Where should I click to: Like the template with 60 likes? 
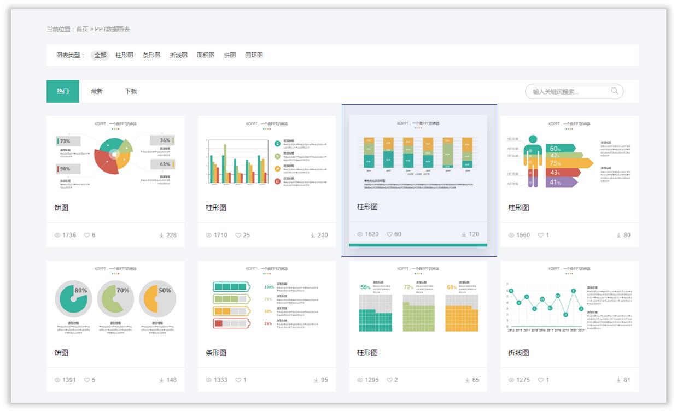tap(390, 234)
